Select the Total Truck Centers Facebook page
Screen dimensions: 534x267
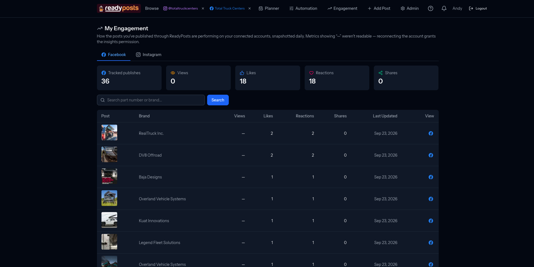click(x=227, y=8)
